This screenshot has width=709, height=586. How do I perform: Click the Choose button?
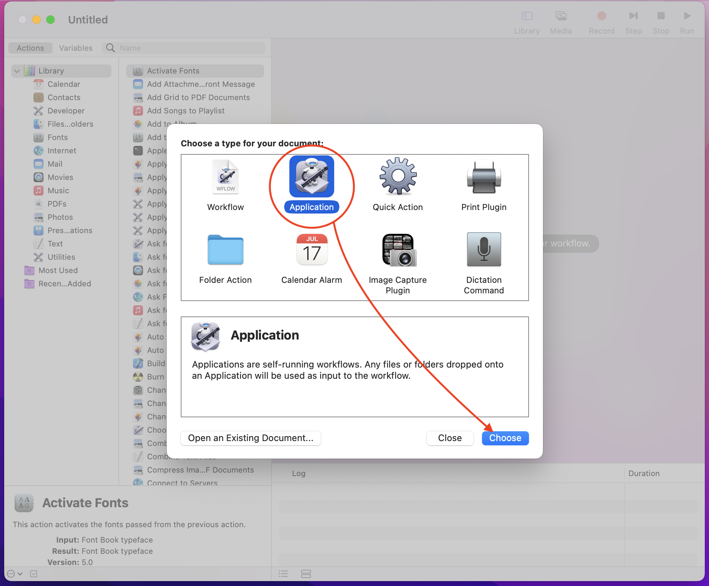[x=505, y=438]
